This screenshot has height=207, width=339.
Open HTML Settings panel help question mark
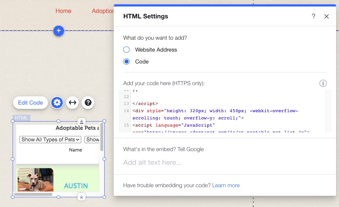[x=313, y=16]
